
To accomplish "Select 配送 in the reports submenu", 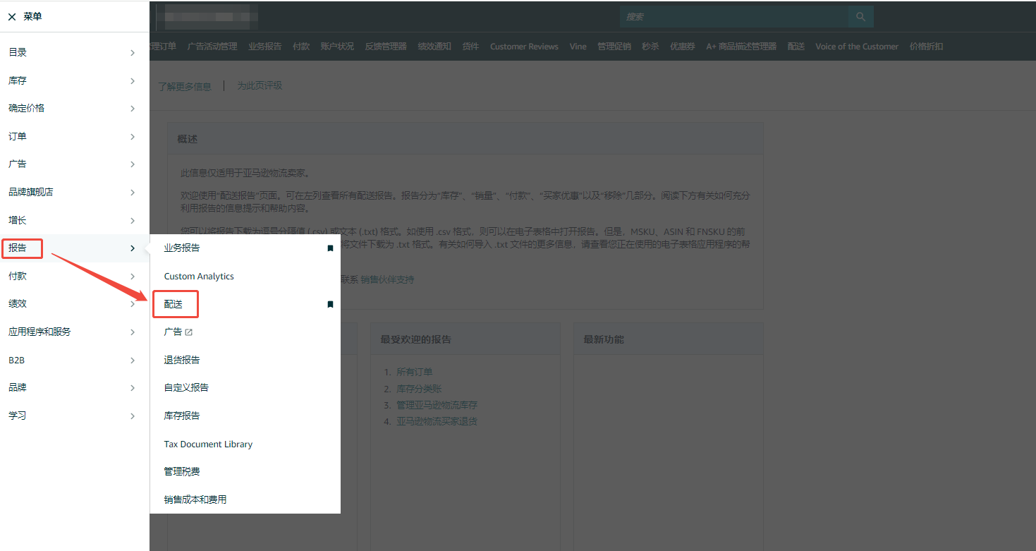I will (173, 304).
